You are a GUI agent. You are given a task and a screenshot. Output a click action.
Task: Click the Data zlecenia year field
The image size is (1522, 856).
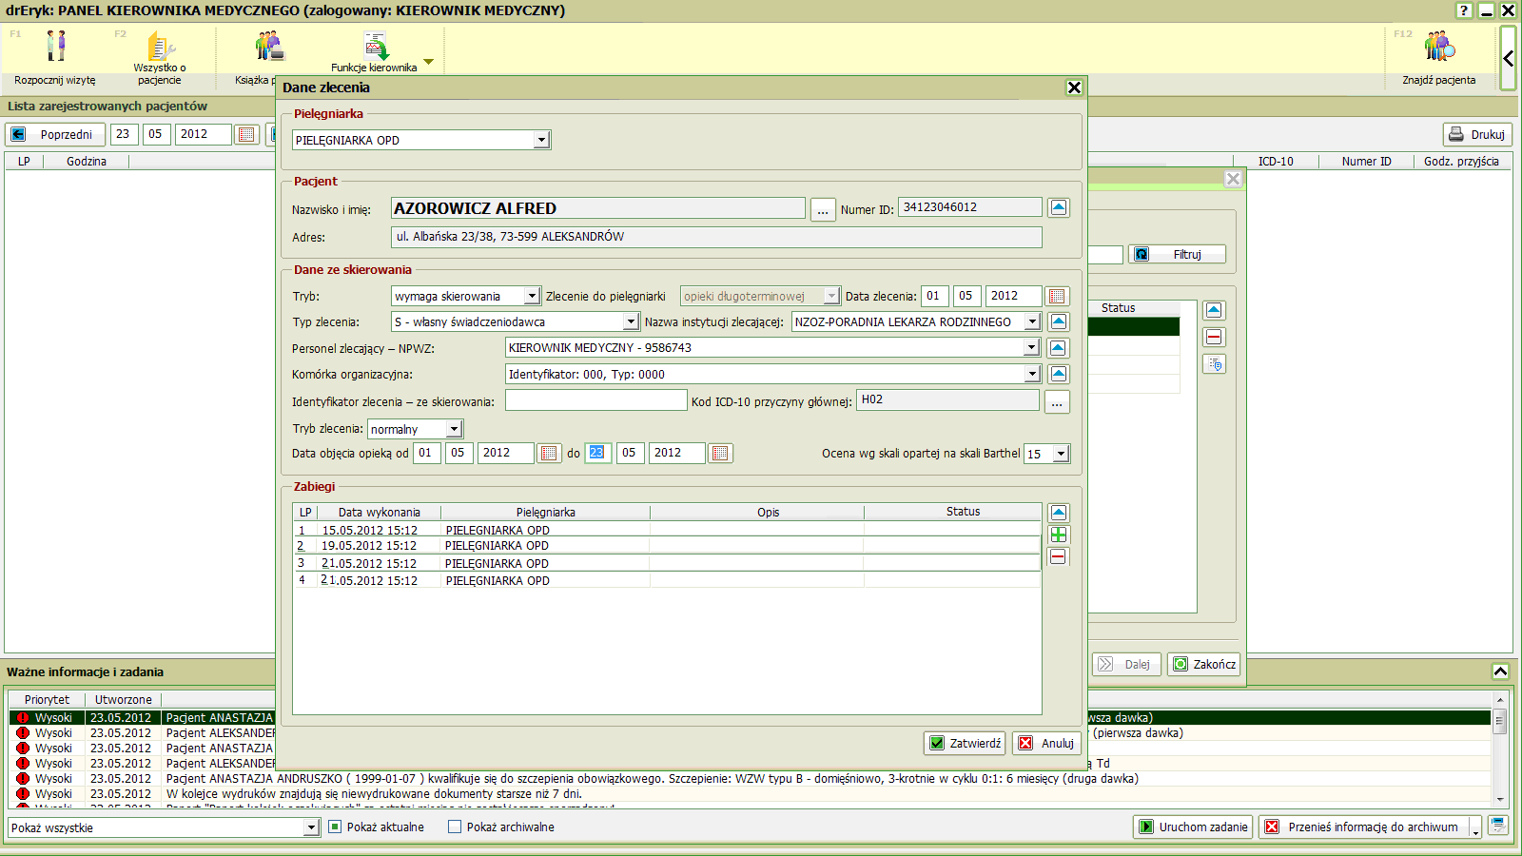click(x=1013, y=296)
